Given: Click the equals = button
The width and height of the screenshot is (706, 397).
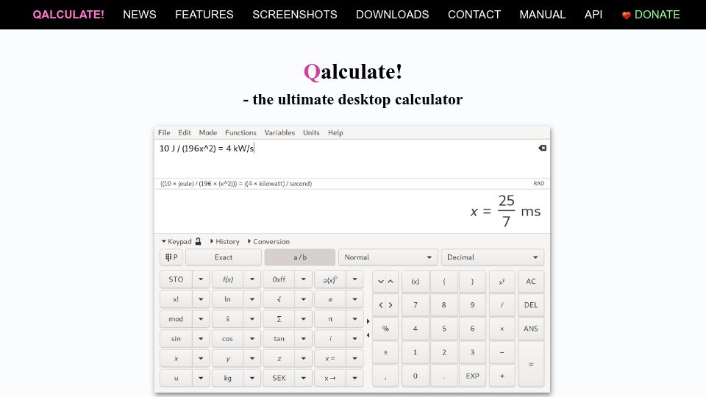Looking at the screenshot, I should tap(531, 364).
